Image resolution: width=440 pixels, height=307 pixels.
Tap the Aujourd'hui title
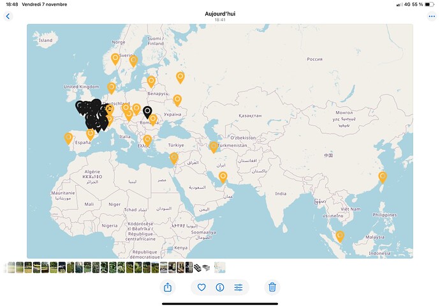219,13
